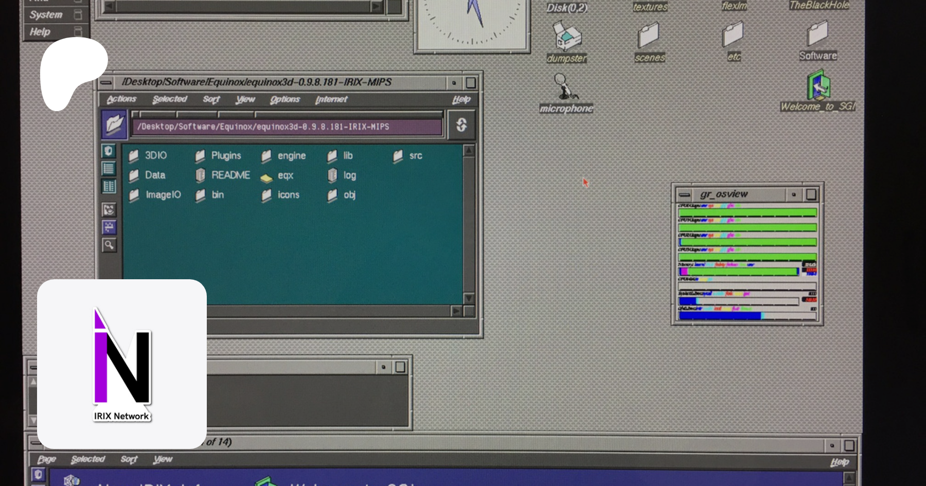
Task: Open the gr_osview window menu button
Action: 684,194
